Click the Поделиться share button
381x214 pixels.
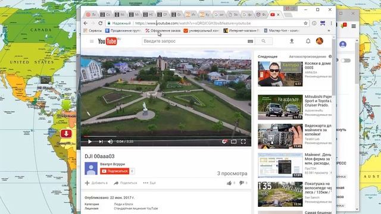[126, 183]
